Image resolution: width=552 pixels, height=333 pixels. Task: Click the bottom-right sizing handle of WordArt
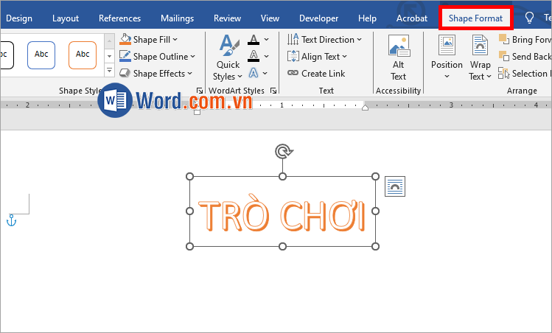click(376, 246)
